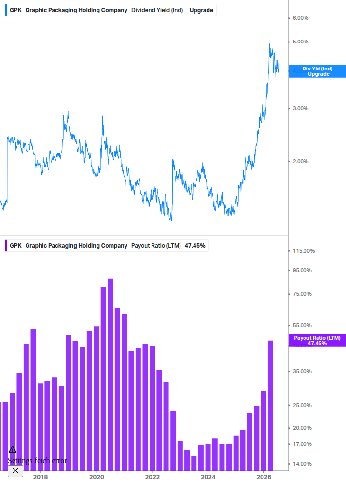Click the blue color marker of Dividend Yield legend
Screen dimensions: 346x485
pyautogui.click(x=6, y=10)
